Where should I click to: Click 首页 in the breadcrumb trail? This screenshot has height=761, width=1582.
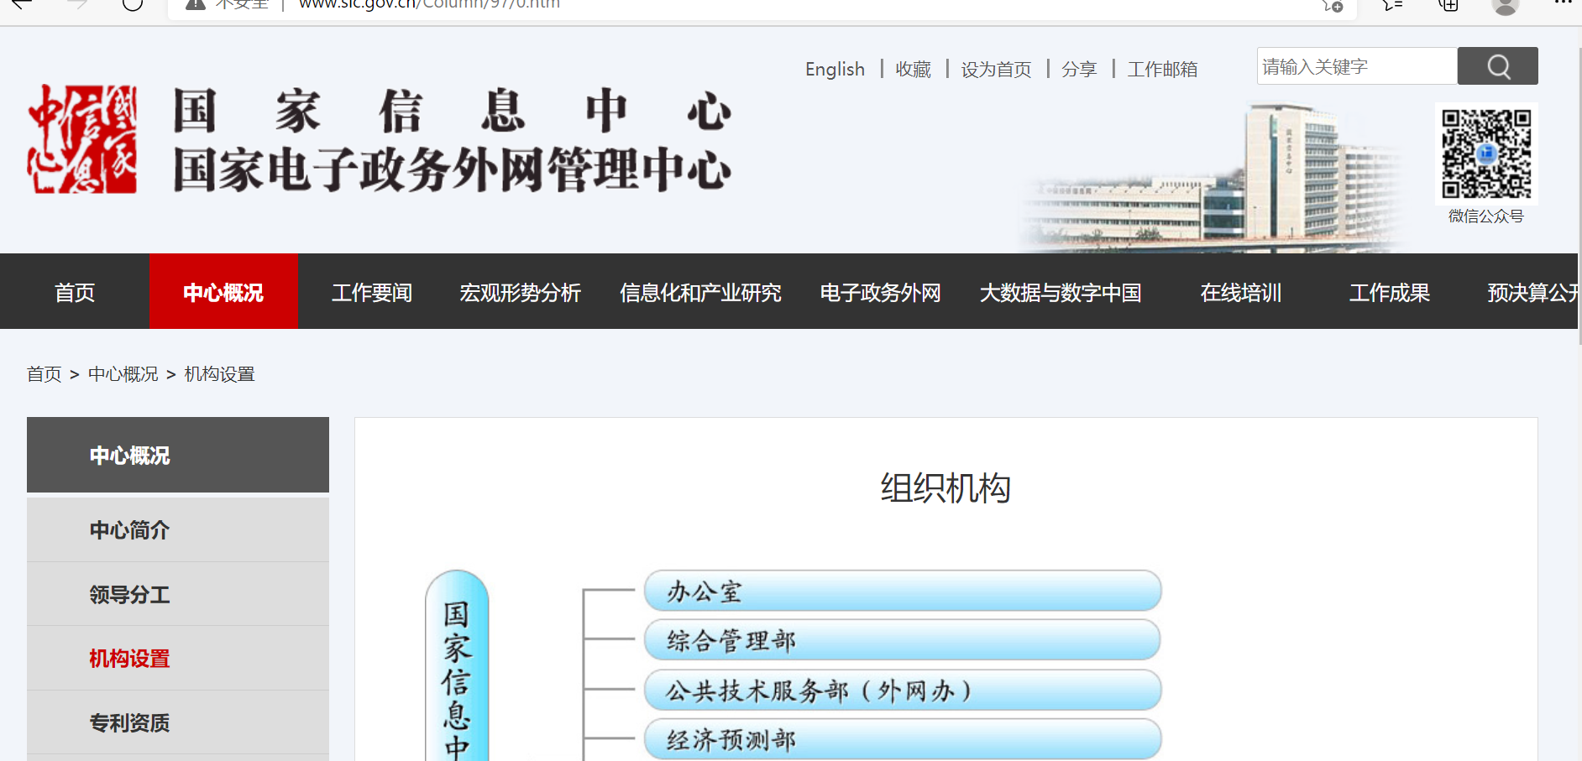click(x=45, y=374)
